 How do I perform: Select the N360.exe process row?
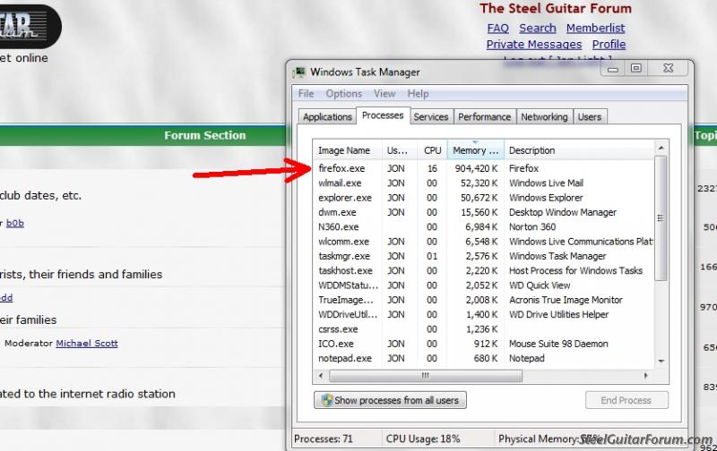click(484, 227)
